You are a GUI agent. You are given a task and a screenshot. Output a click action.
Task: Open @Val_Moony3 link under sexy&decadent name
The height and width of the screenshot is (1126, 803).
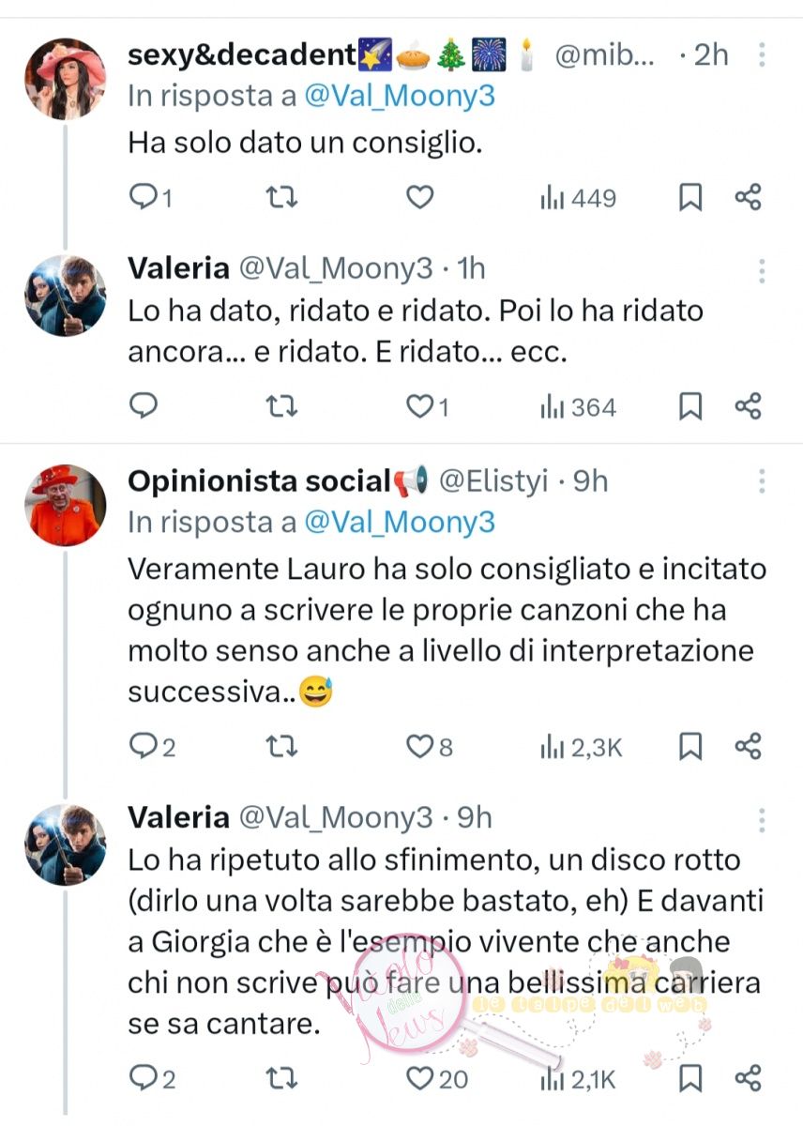click(x=399, y=95)
